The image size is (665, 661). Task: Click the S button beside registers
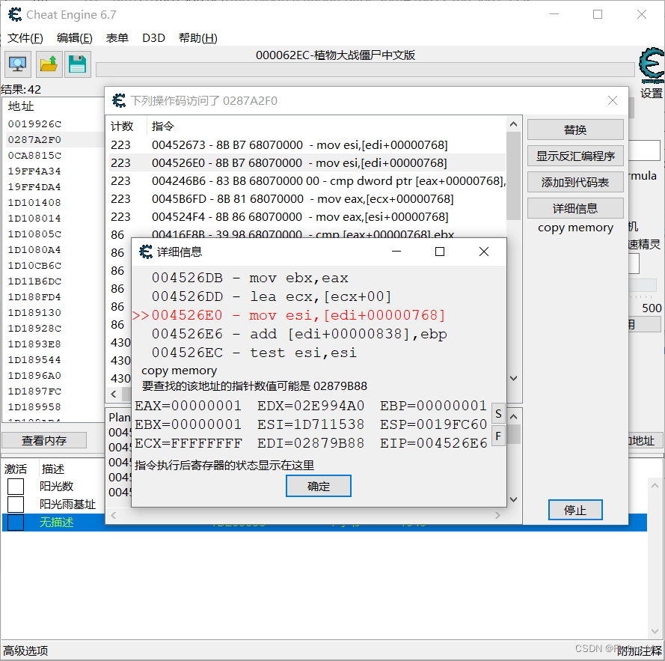pyautogui.click(x=498, y=414)
